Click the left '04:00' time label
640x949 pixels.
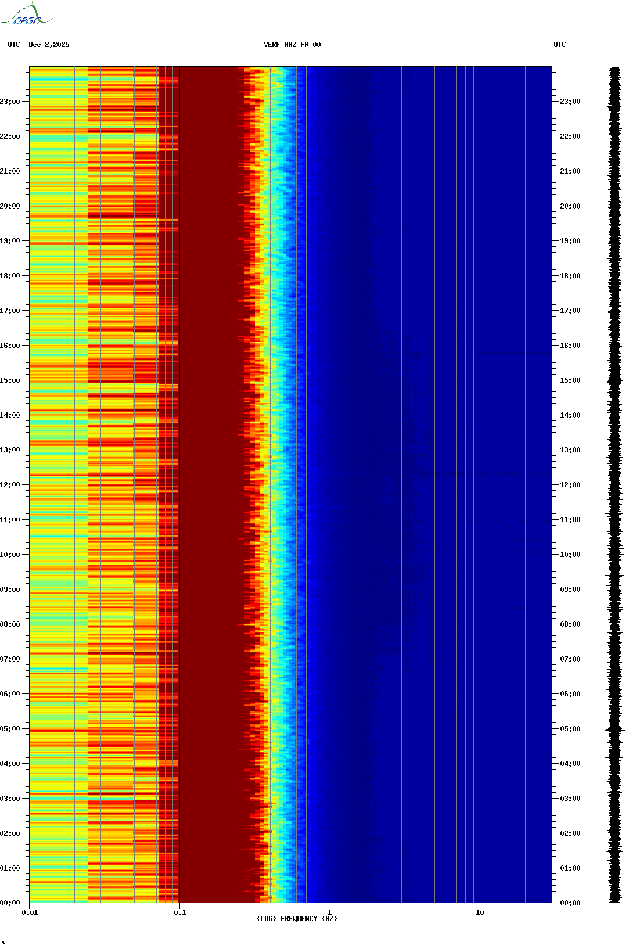coord(10,764)
